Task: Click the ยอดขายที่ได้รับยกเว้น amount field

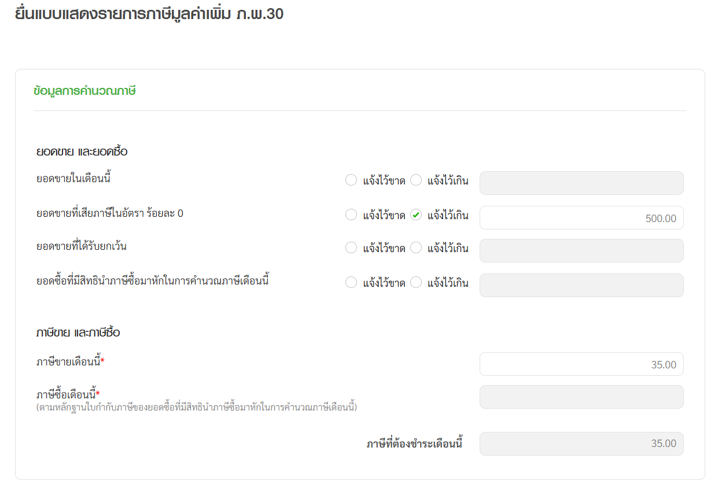Action: (x=581, y=250)
